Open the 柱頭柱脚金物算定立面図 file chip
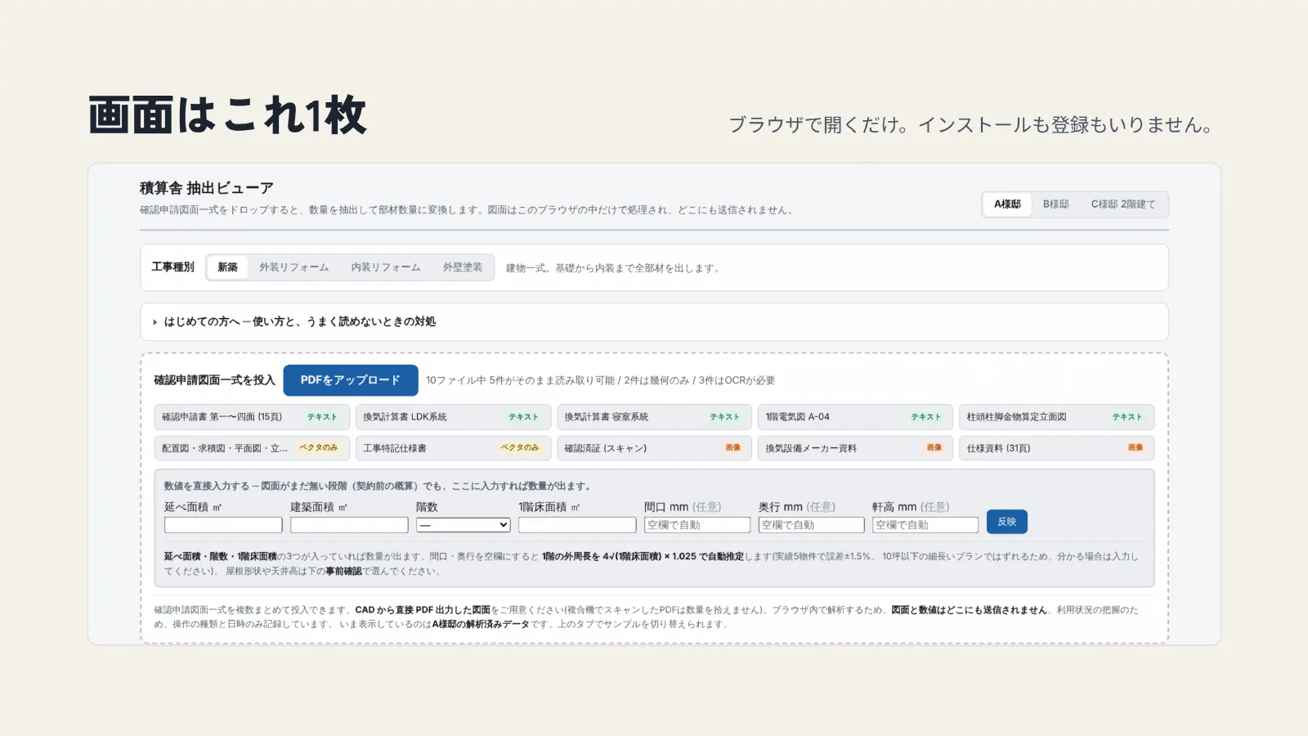This screenshot has width=1308, height=736. (x=1057, y=417)
